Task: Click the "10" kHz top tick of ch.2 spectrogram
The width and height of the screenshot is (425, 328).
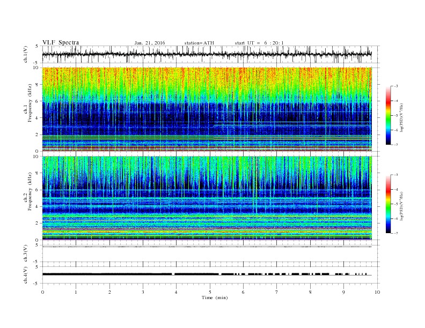Action: click(36, 156)
